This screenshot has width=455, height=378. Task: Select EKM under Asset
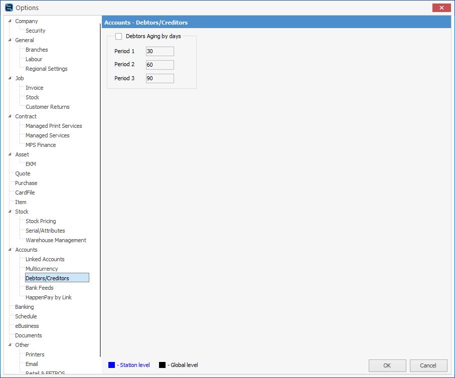click(x=31, y=164)
